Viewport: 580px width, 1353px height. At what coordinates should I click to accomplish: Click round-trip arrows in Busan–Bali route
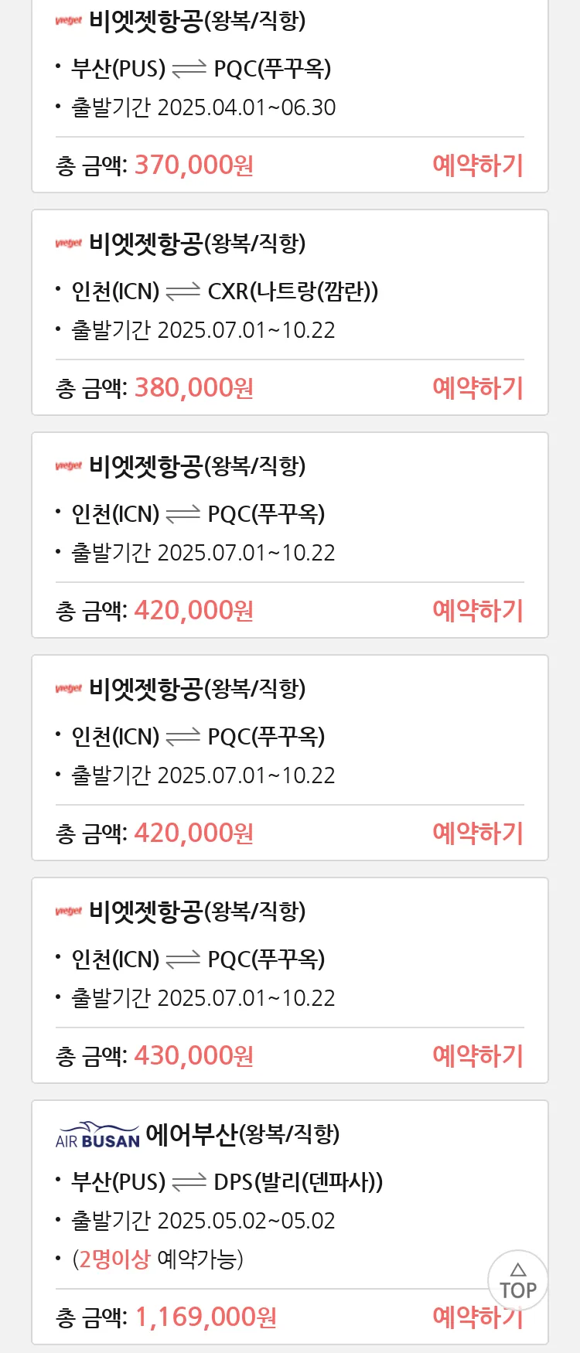click(189, 1182)
